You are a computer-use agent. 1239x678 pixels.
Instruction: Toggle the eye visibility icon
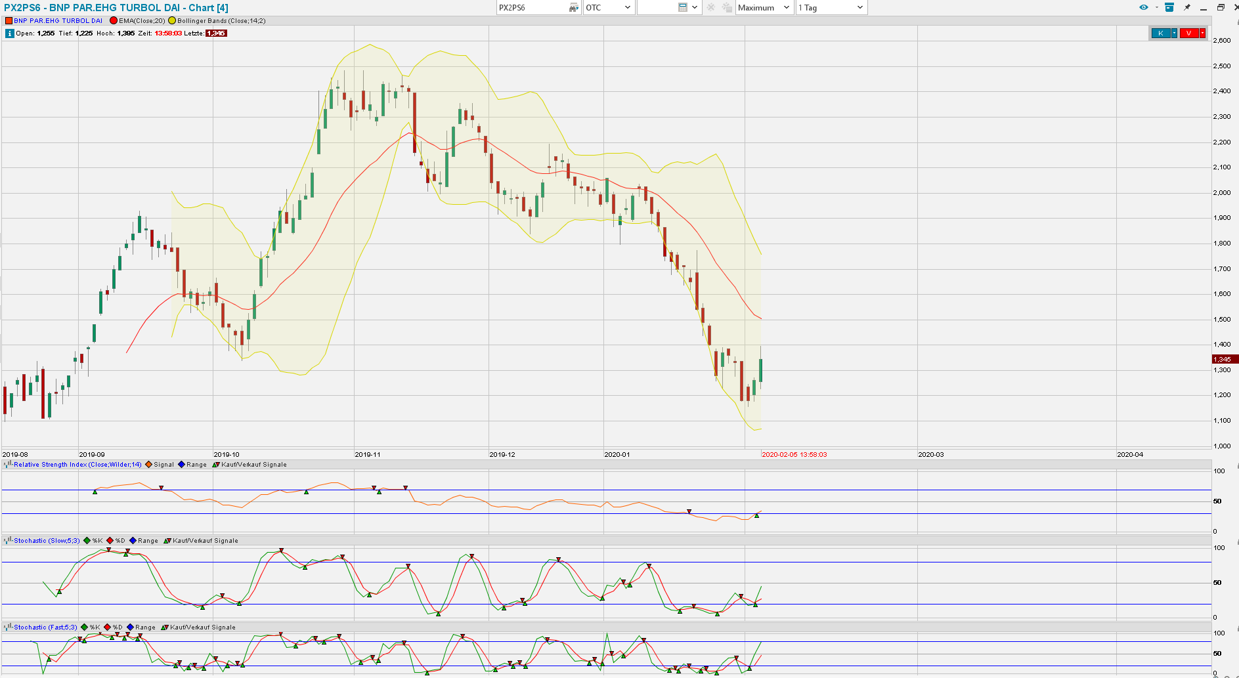[1144, 8]
